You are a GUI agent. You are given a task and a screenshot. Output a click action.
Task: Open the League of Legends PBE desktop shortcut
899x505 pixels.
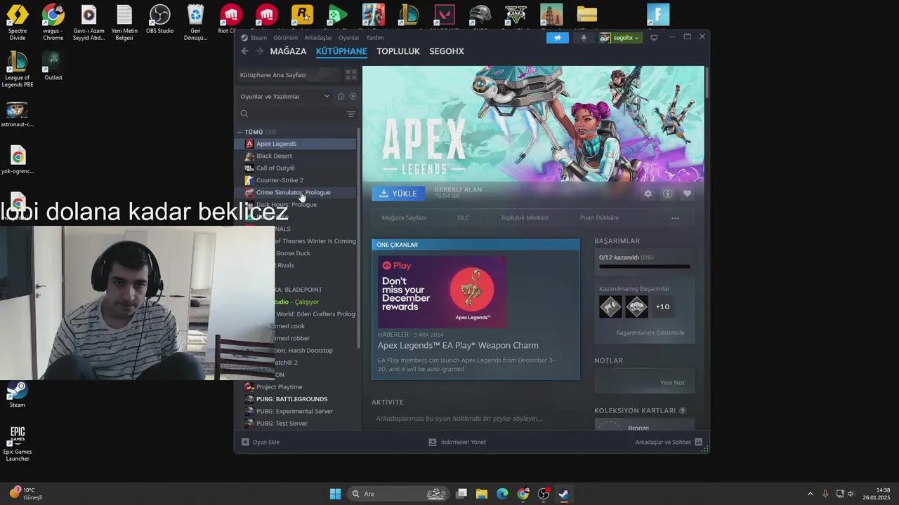click(x=18, y=69)
